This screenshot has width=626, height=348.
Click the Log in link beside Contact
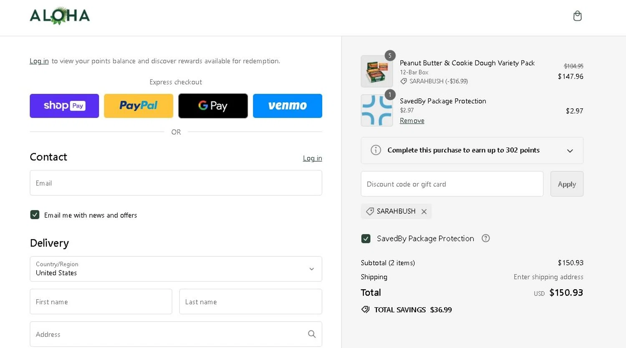pyautogui.click(x=312, y=158)
